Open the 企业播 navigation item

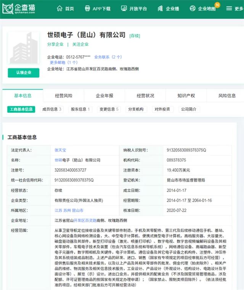coord(168,8)
